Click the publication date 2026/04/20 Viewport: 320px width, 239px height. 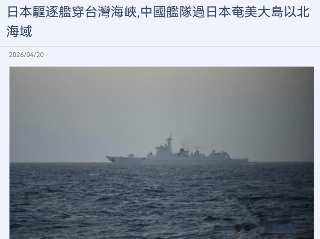pos(26,55)
